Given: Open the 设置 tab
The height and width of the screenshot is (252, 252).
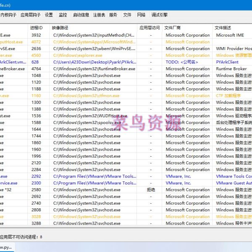Looking at the screenshot, I should tap(49, 15).
